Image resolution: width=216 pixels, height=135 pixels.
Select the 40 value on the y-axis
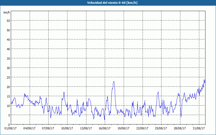[x=8, y=49]
